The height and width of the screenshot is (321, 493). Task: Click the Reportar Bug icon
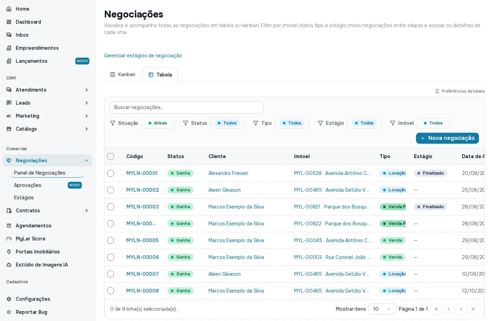coord(9,312)
